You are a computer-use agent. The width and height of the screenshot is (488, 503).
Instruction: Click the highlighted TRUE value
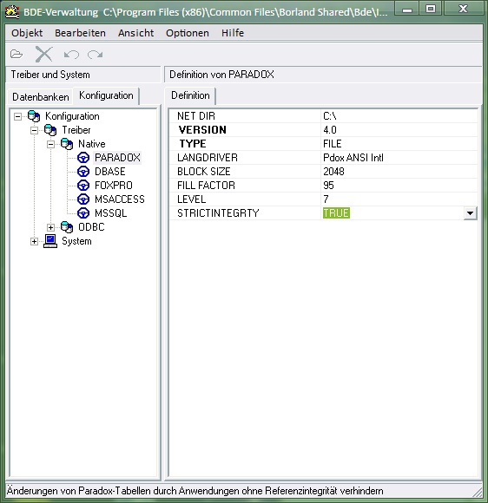pos(336,213)
